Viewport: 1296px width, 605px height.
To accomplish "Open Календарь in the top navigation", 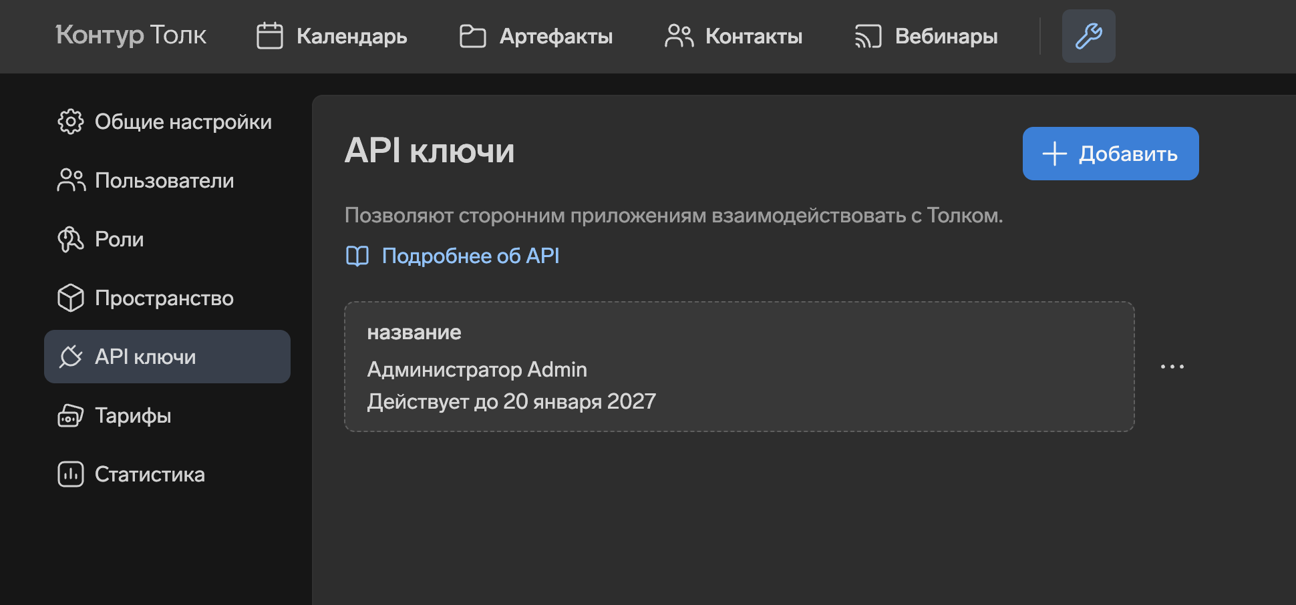I will (x=332, y=36).
